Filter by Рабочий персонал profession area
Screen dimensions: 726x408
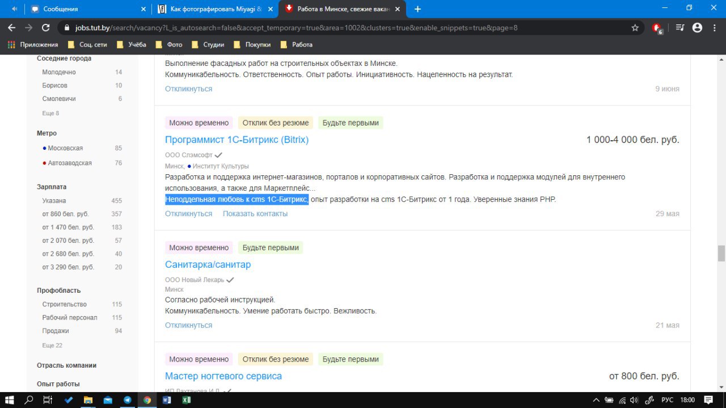coord(69,317)
